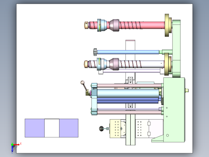This screenshot has height=157, width=209.
Task: Select the gray ball lever handle
Action: 82,83
